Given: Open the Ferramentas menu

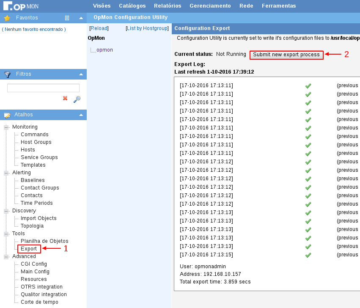Looking at the screenshot, I should 279,6.
